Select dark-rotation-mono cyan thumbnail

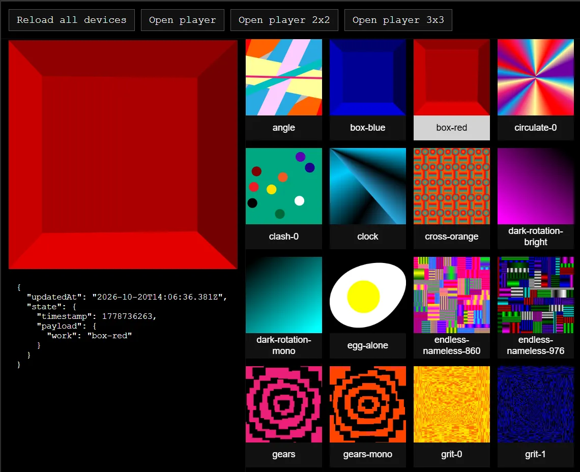(x=284, y=295)
